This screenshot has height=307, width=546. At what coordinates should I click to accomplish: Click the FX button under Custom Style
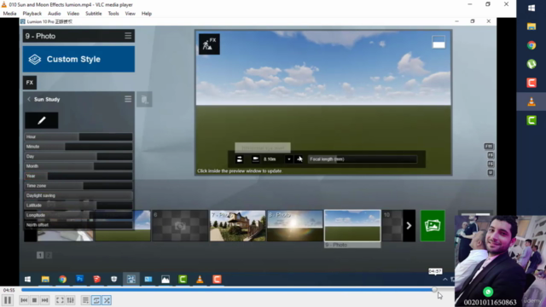(x=30, y=83)
